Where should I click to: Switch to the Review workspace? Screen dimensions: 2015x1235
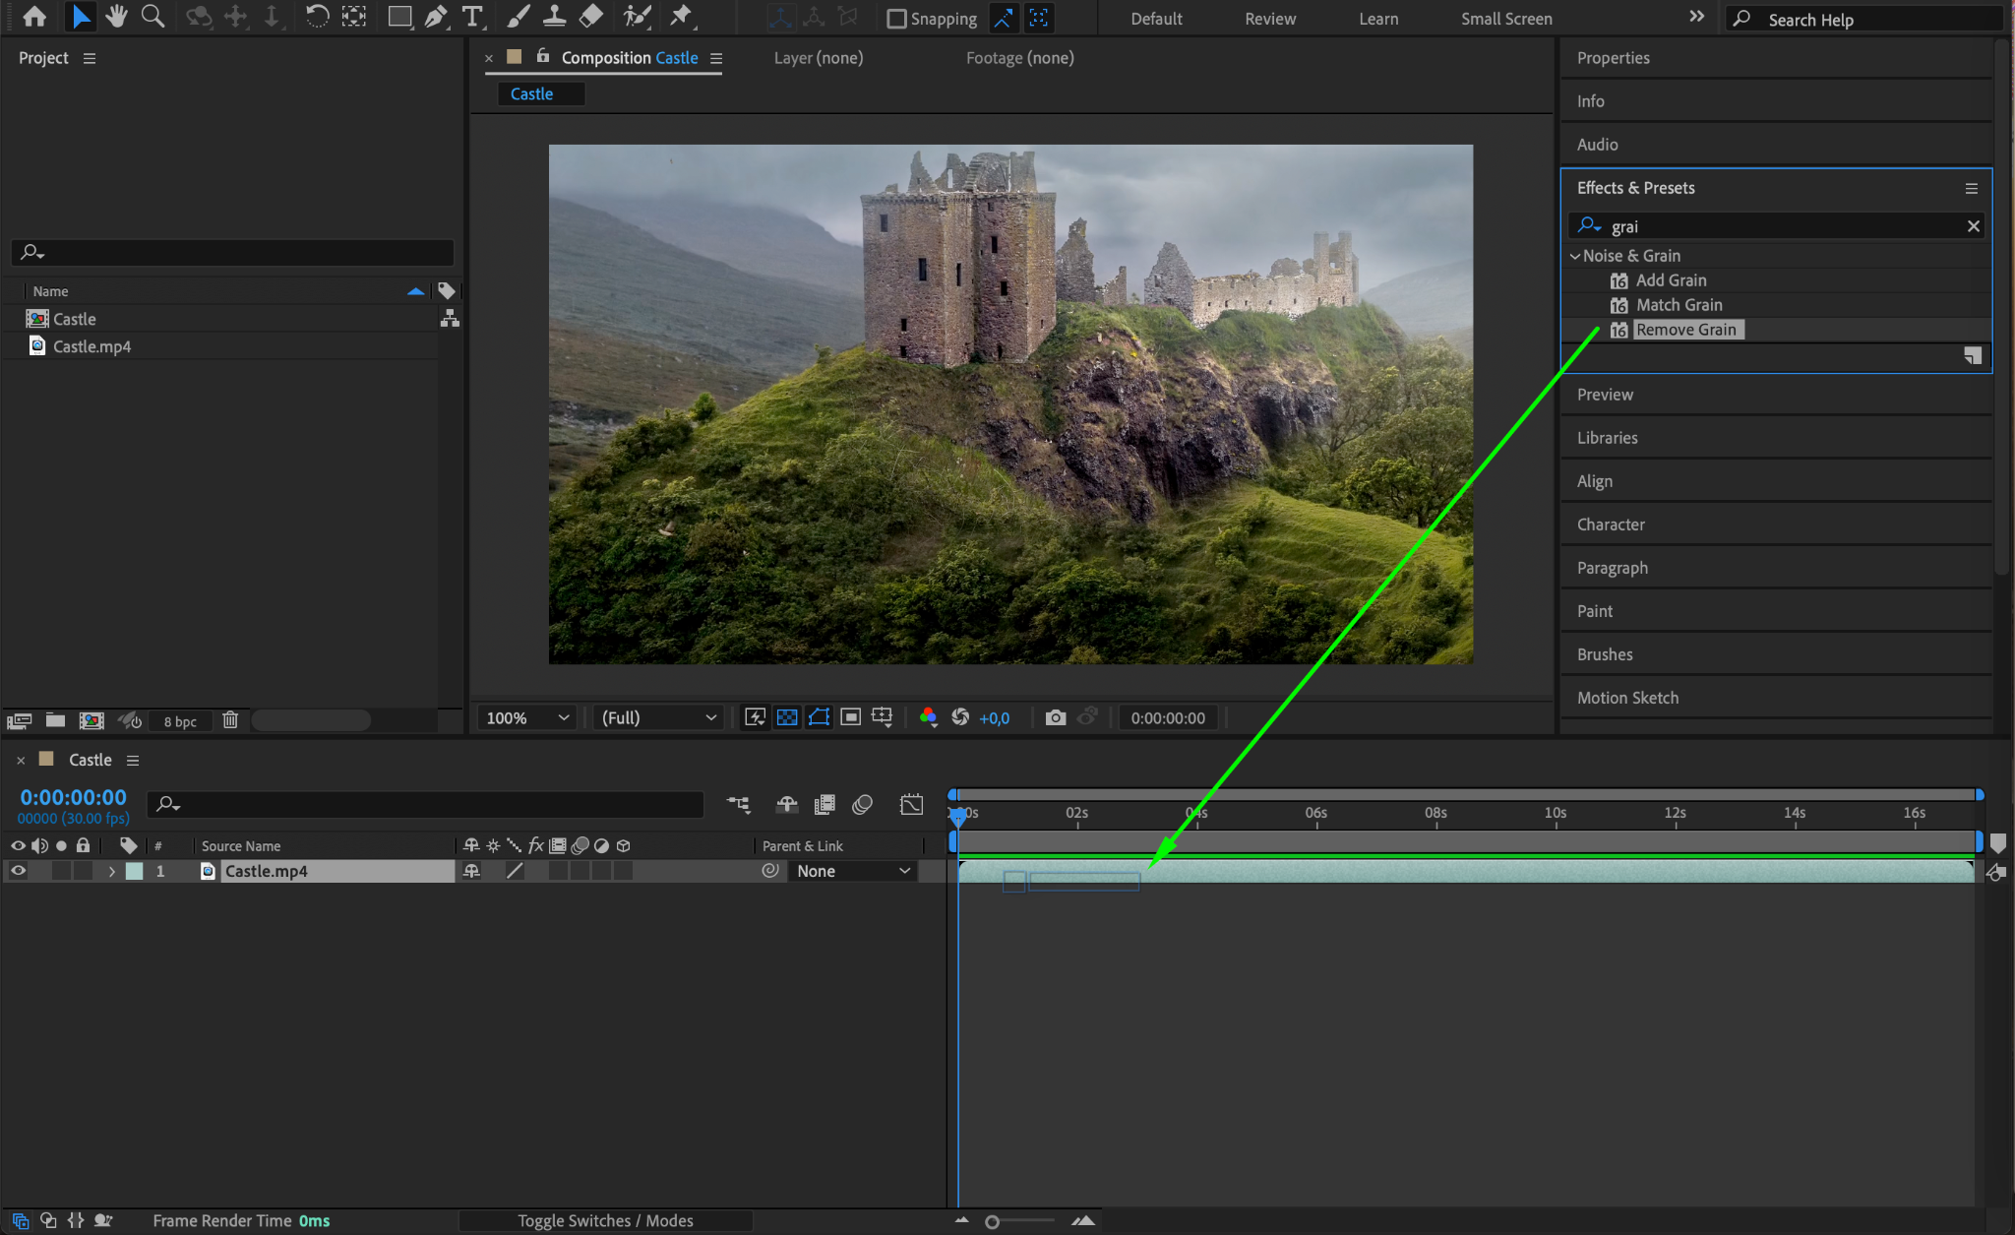click(1269, 19)
